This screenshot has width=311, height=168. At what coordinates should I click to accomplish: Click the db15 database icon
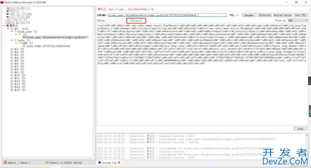[12, 90]
